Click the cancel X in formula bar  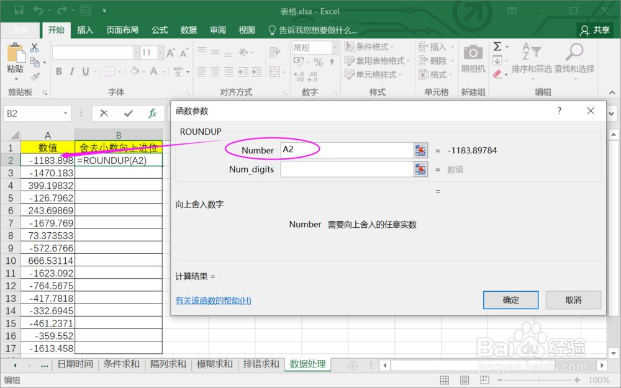pos(104,114)
